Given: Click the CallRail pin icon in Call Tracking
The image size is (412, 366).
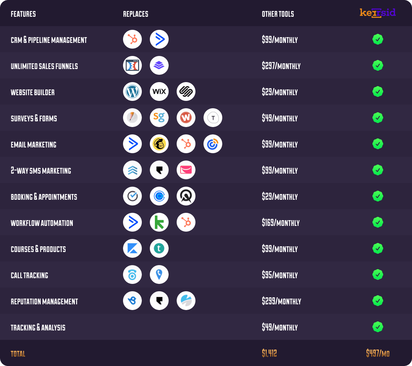Looking at the screenshot, I should coord(159,274).
